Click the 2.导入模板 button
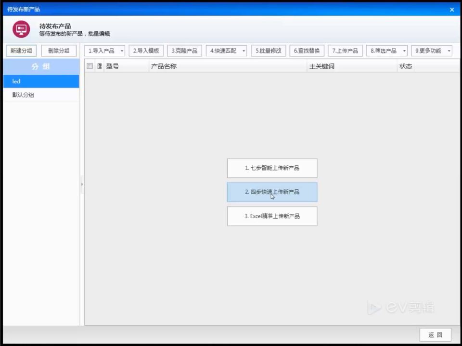Viewport: 462px width, 346px height. [x=146, y=50]
